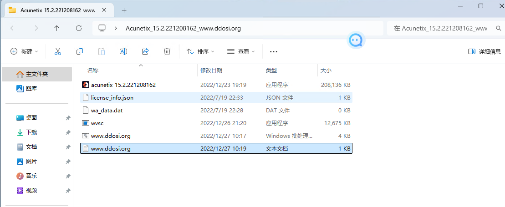Expand the address bar path chevron

point(116,28)
